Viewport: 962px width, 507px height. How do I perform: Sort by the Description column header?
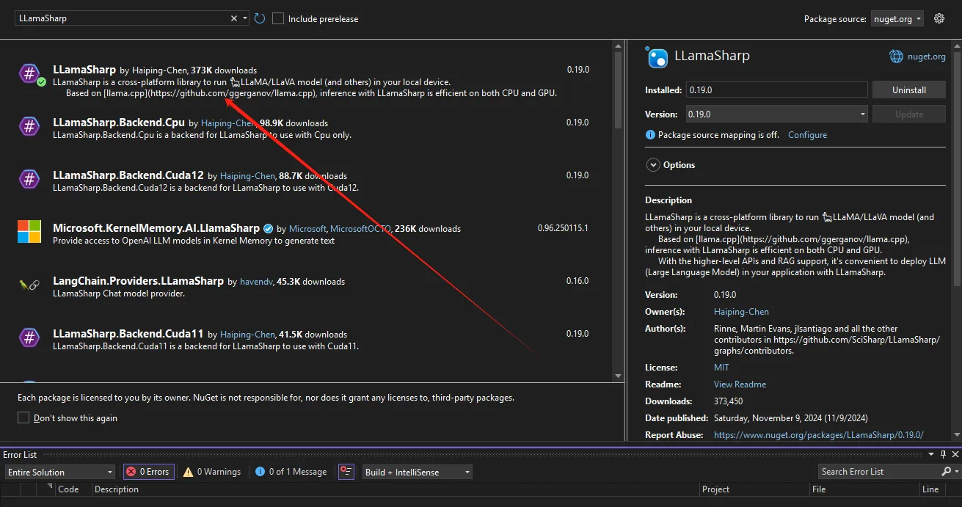click(116, 489)
